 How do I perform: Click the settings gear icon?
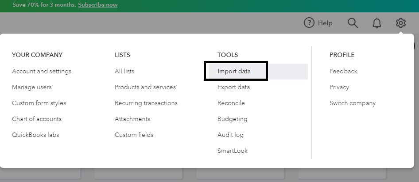click(x=401, y=23)
